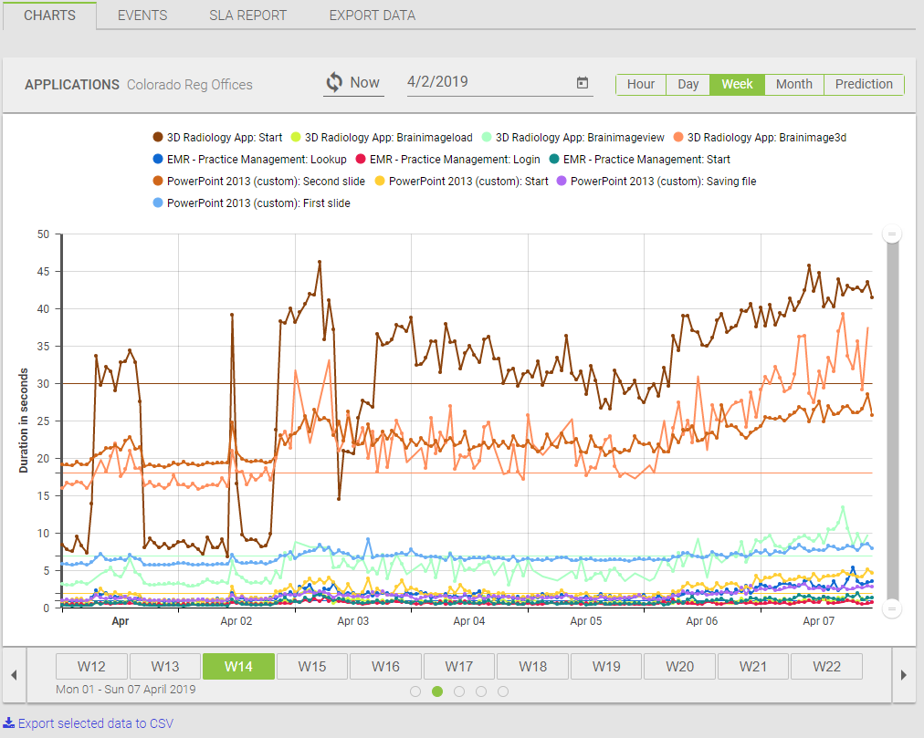
Task: Click the download icon beside Export CSV
Action: click(8, 723)
